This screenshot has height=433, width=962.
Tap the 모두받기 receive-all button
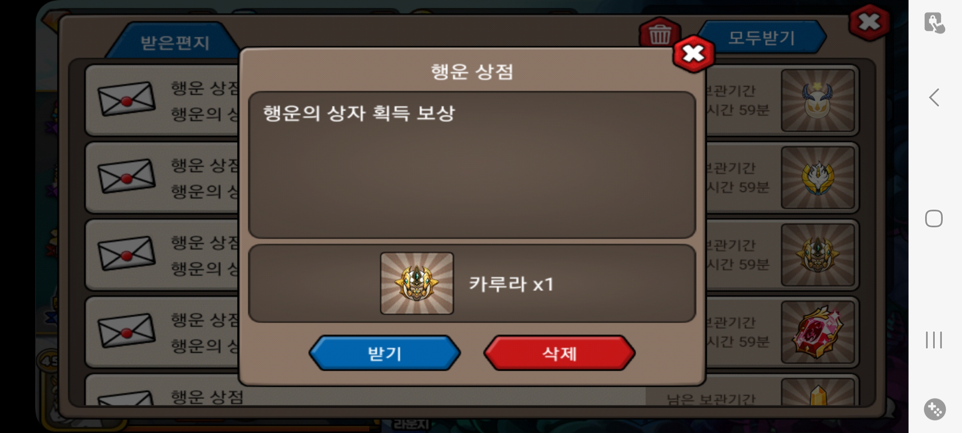762,38
